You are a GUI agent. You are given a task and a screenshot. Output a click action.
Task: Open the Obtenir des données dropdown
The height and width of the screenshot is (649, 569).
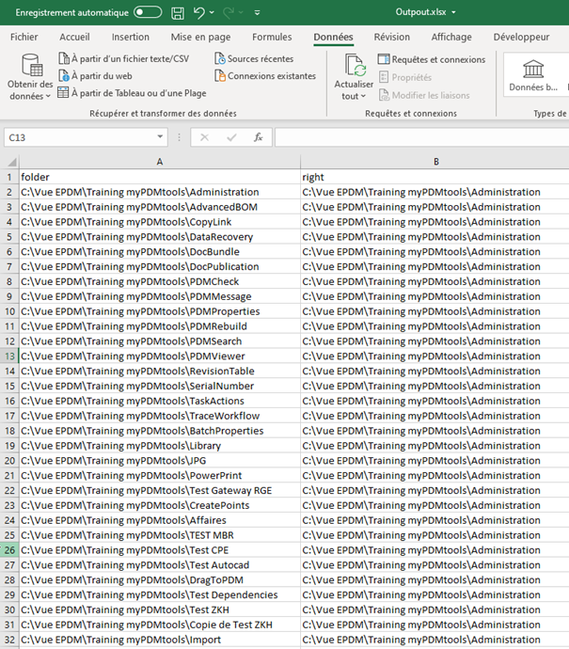tap(30, 89)
